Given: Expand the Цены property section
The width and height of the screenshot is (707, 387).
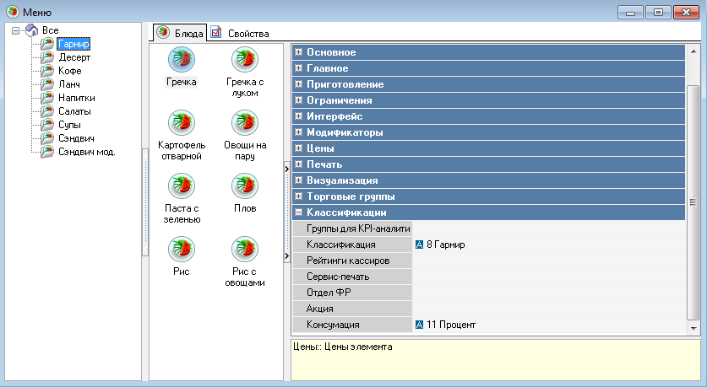Looking at the screenshot, I should pos(299,148).
